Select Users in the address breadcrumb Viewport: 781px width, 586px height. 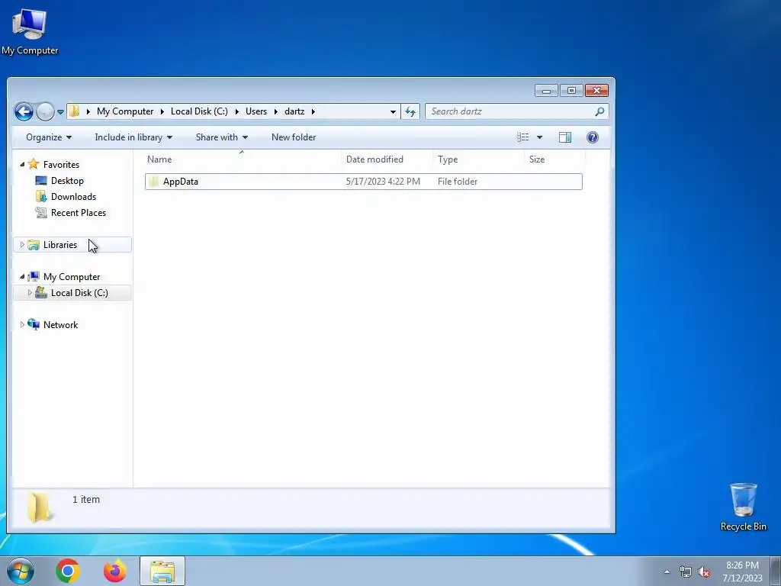tap(256, 111)
